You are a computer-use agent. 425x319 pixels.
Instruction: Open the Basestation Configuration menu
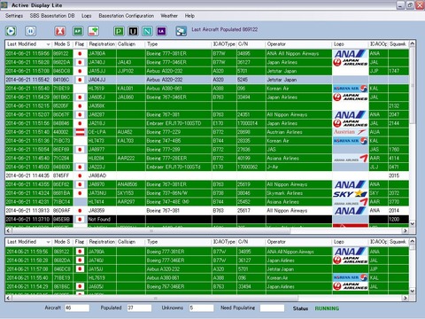pyautogui.click(x=127, y=16)
